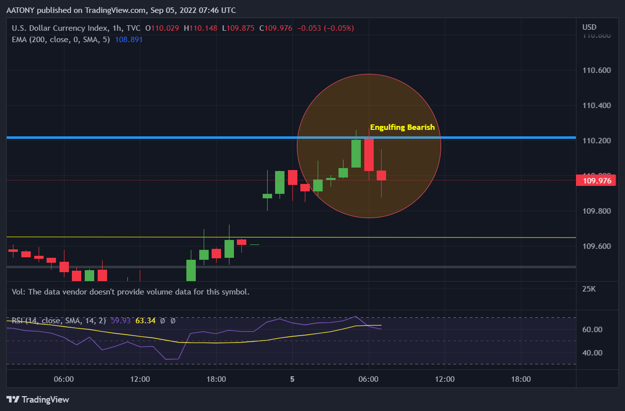Select the open value O110.029
Viewport: 625px width, 411px height.
pyautogui.click(x=163, y=28)
